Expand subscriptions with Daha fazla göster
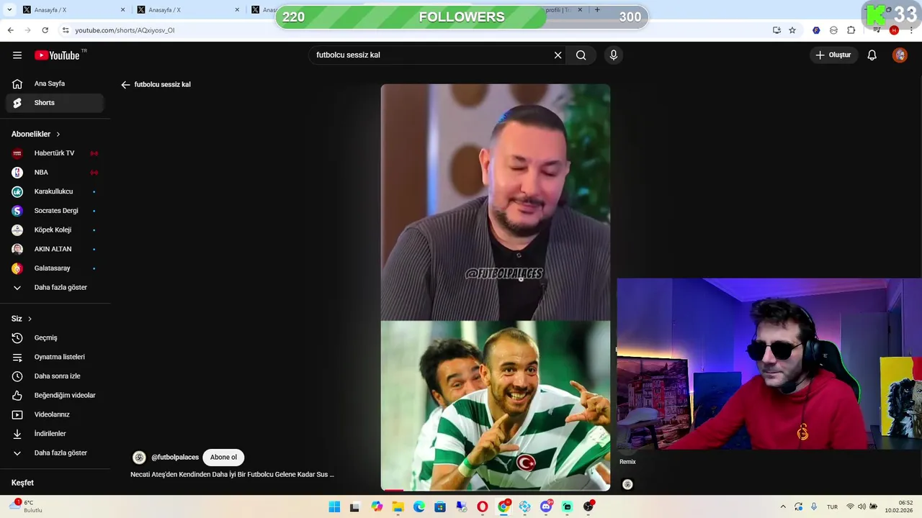Image resolution: width=922 pixels, height=518 pixels. point(55,287)
